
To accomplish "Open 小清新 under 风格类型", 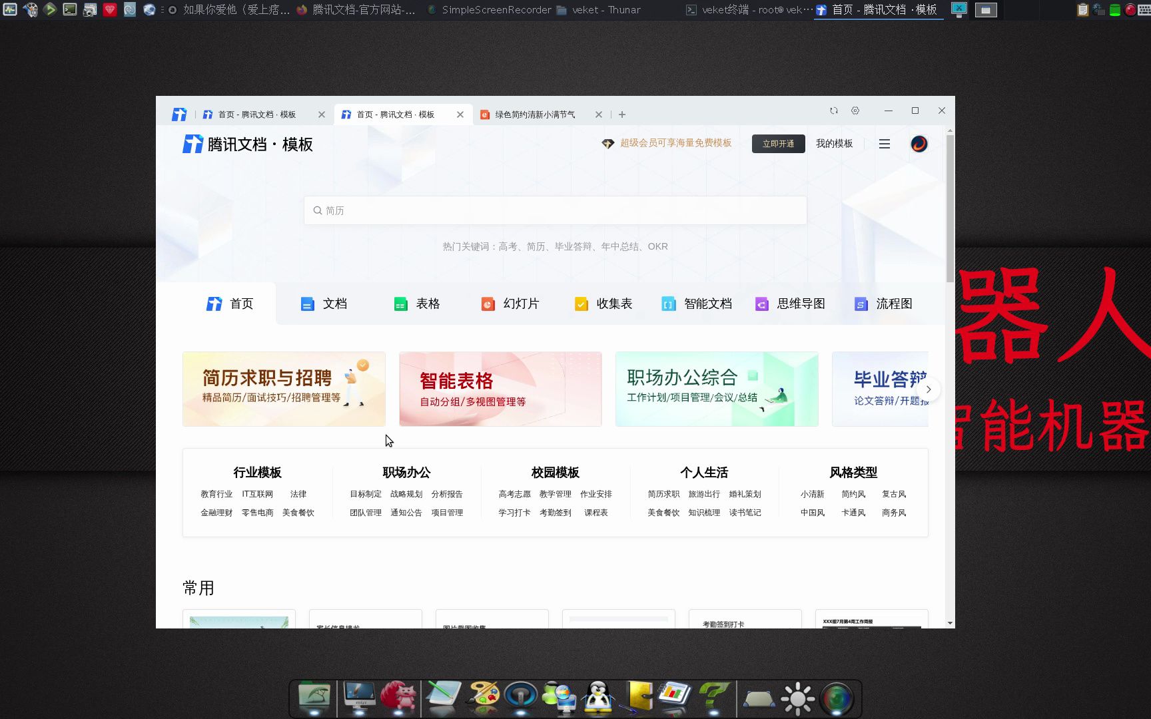I will 813,494.
